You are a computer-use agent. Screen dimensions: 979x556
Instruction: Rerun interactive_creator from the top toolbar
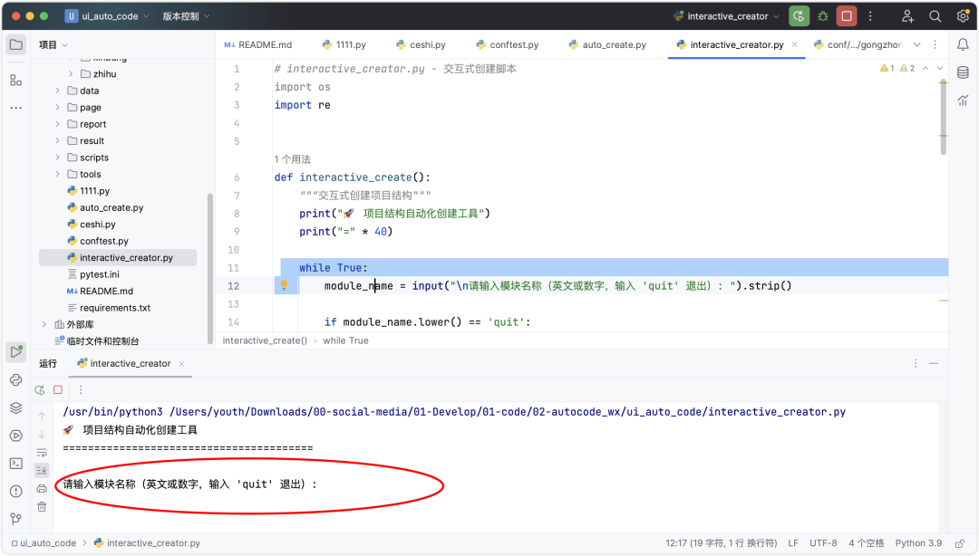(x=799, y=16)
